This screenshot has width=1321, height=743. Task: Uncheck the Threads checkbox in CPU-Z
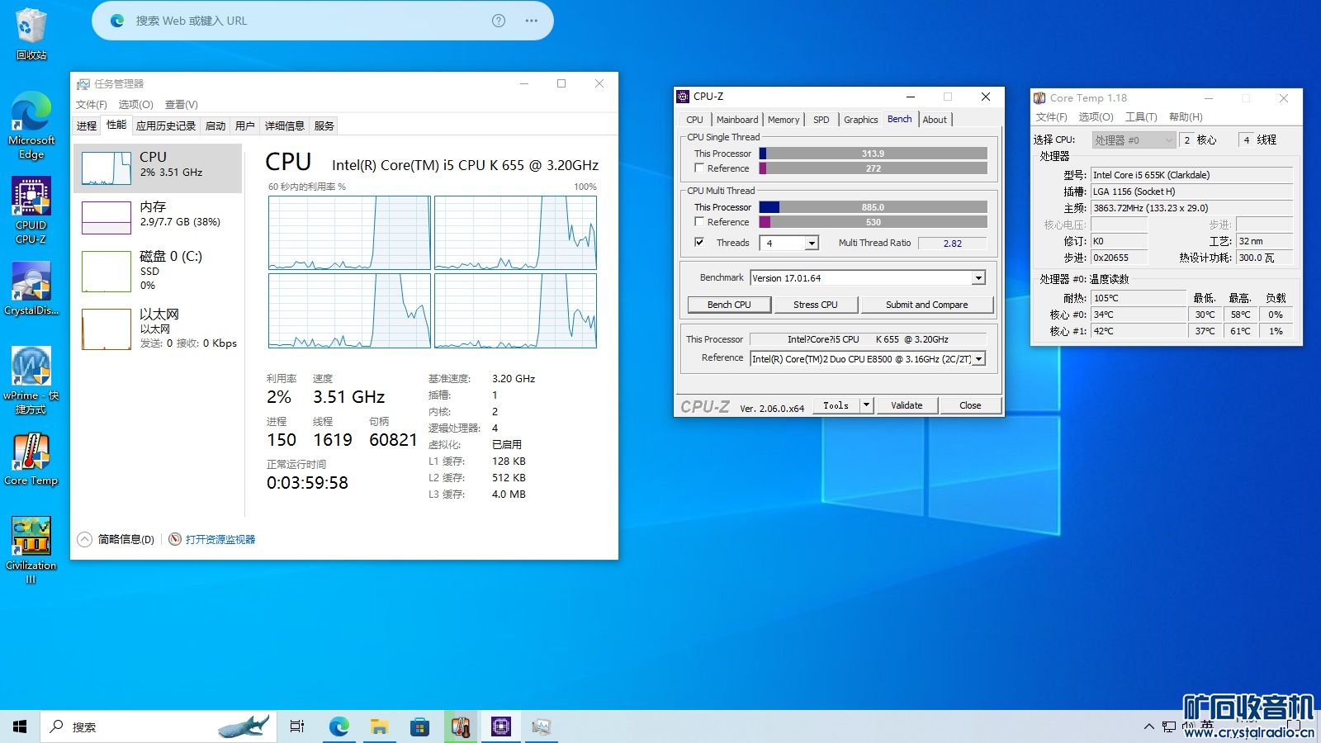tap(699, 243)
